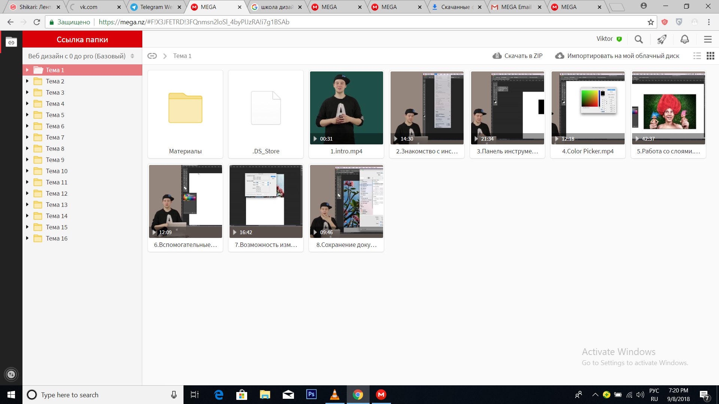Click Скачать в ZIP button

point(518,56)
